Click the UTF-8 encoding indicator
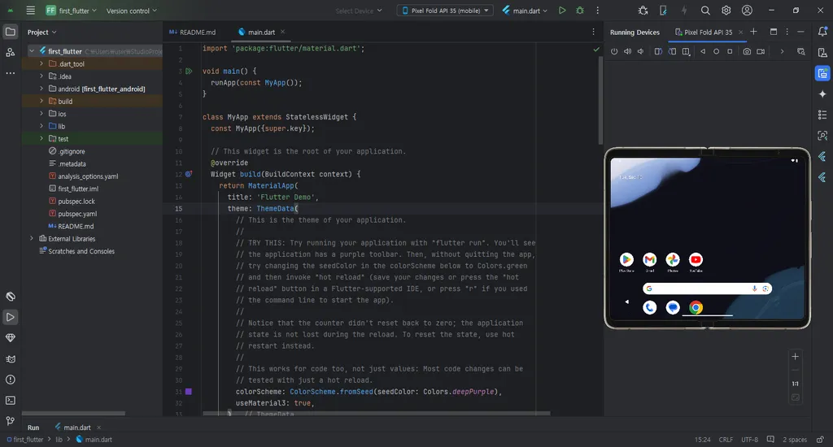Viewport: 833px width, 447px height. (749, 440)
